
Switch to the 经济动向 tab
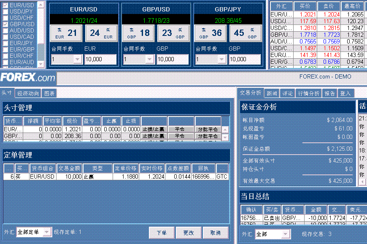click(x=28, y=93)
